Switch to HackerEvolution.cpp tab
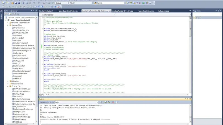 coord(146,11)
